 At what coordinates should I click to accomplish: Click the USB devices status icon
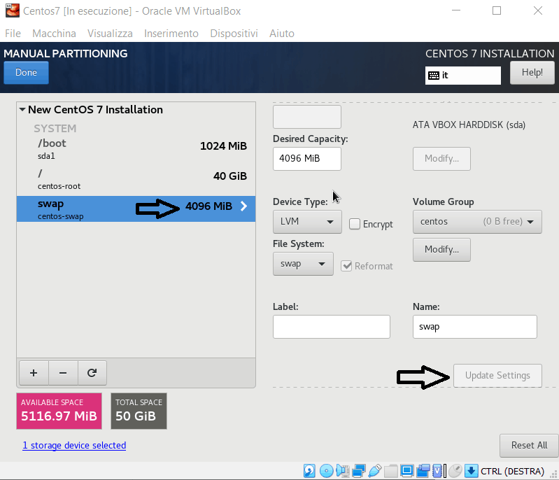[x=375, y=471]
